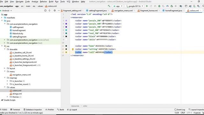This screenshot has width=204, height=115.
Task: Open the Logcat tool window
Action: click(x=72, y=110)
